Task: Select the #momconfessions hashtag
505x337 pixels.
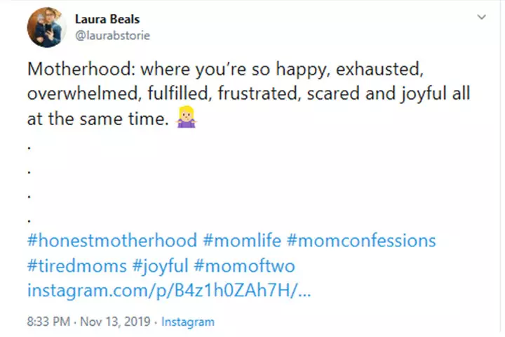Action: coord(361,241)
